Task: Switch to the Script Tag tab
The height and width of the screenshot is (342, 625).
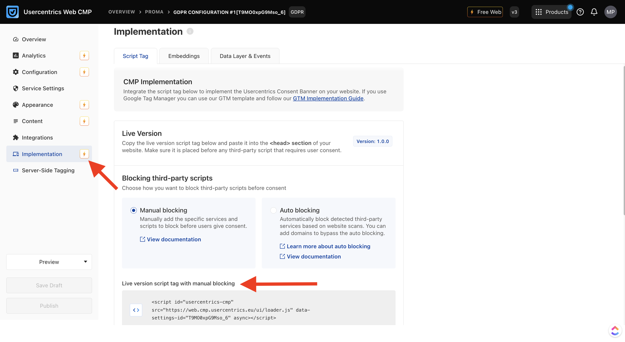Action: coord(135,56)
